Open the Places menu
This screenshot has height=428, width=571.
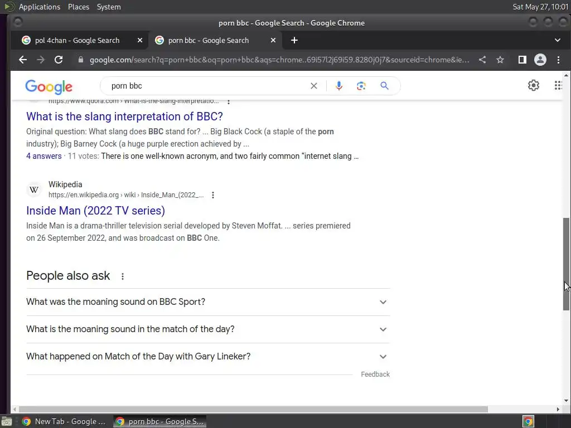(x=78, y=7)
